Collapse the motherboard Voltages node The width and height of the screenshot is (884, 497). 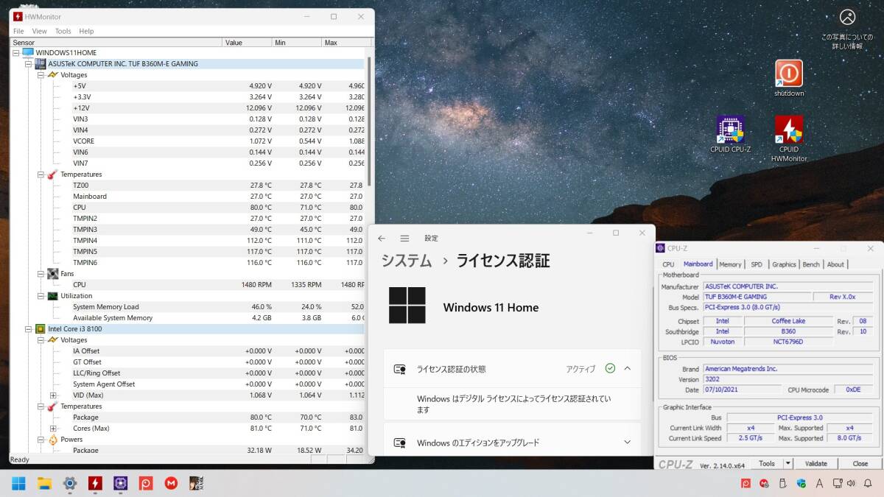(41, 75)
